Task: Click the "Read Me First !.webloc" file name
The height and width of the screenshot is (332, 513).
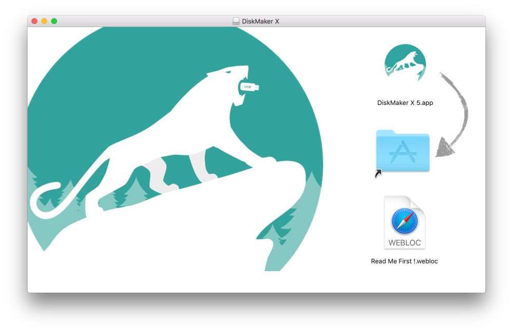Action: click(x=404, y=261)
